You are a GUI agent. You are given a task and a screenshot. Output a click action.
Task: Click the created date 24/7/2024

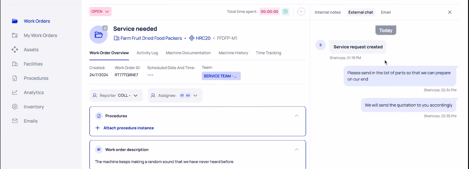tap(99, 75)
